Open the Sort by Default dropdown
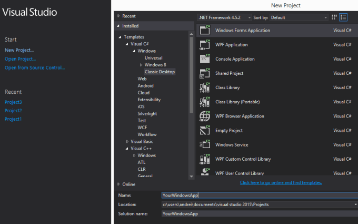This screenshot has width=358, height=224. [299, 17]
